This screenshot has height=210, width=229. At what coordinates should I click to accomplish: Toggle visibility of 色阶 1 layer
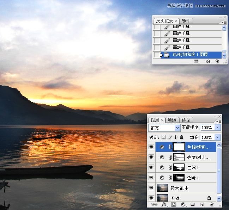(x=151, y=178)
